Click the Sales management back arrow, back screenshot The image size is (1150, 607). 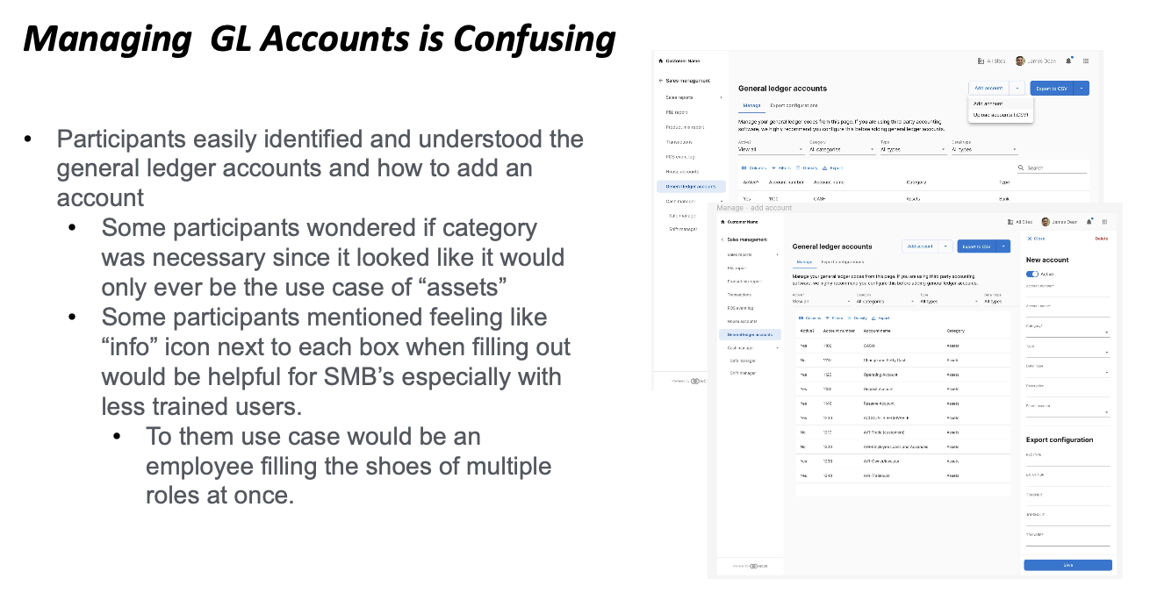pos(661,81)
